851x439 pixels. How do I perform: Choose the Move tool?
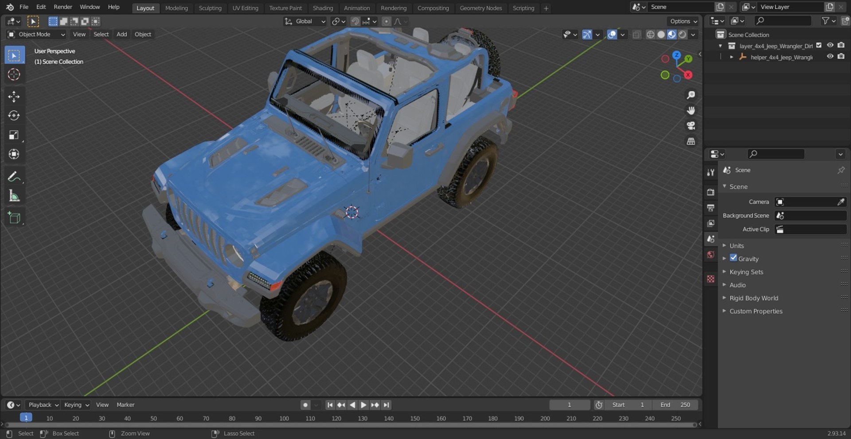(14, 97)
